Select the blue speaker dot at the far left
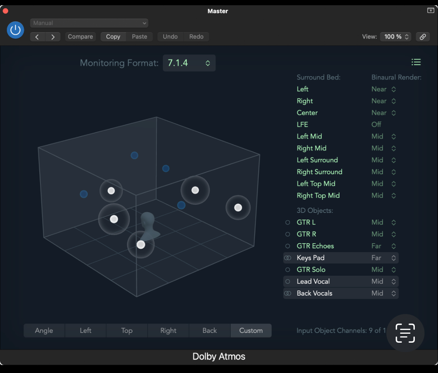The width and height of the screenshot is (438, 373). pyautogui.click(x=84, y=194)
